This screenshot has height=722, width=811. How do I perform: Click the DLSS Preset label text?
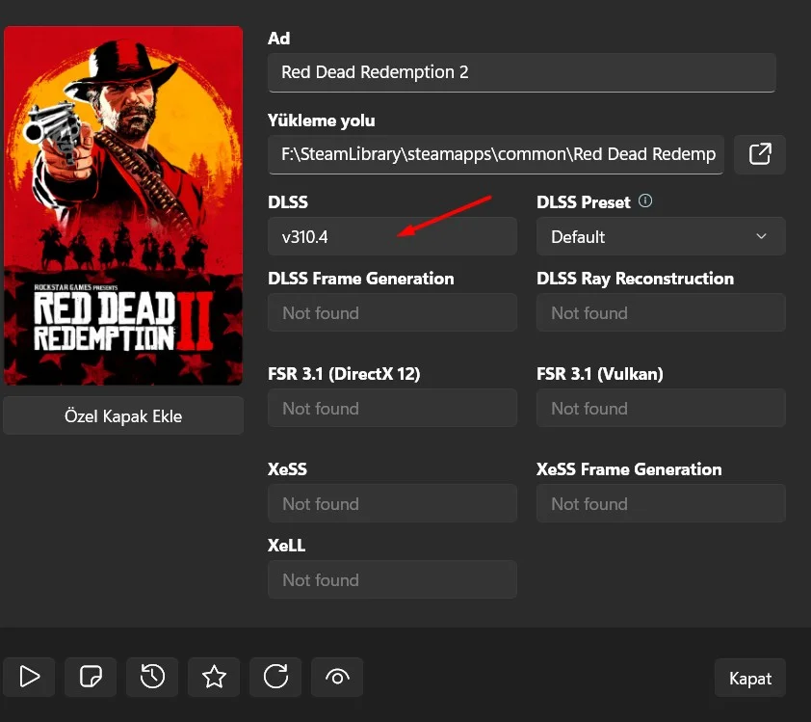click(583, 201)
